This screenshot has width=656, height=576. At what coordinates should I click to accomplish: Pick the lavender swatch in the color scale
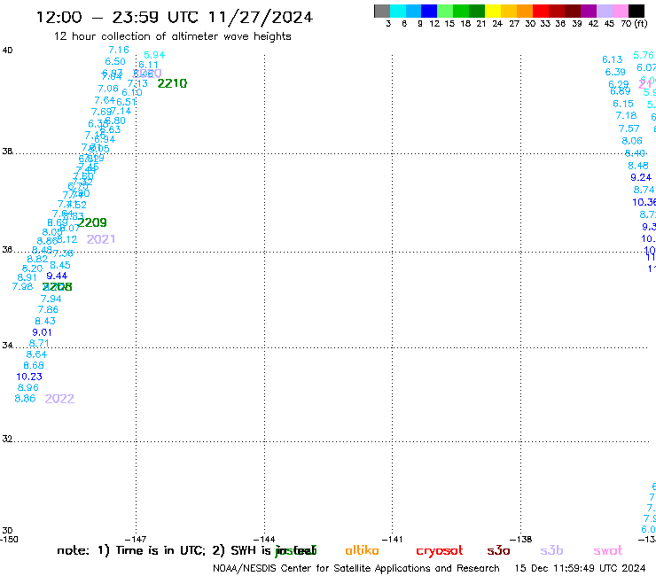(604, 12)
